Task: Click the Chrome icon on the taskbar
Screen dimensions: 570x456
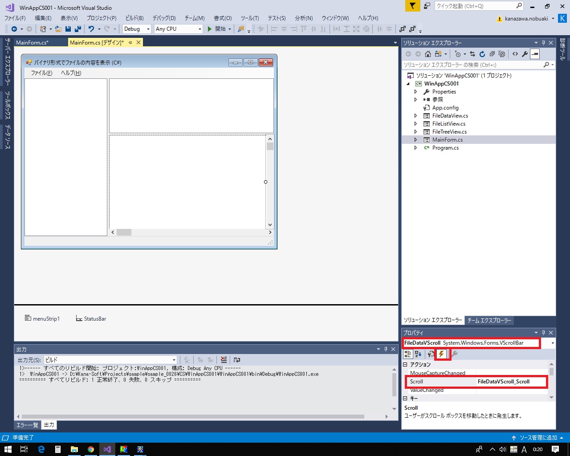Action: 91,449
